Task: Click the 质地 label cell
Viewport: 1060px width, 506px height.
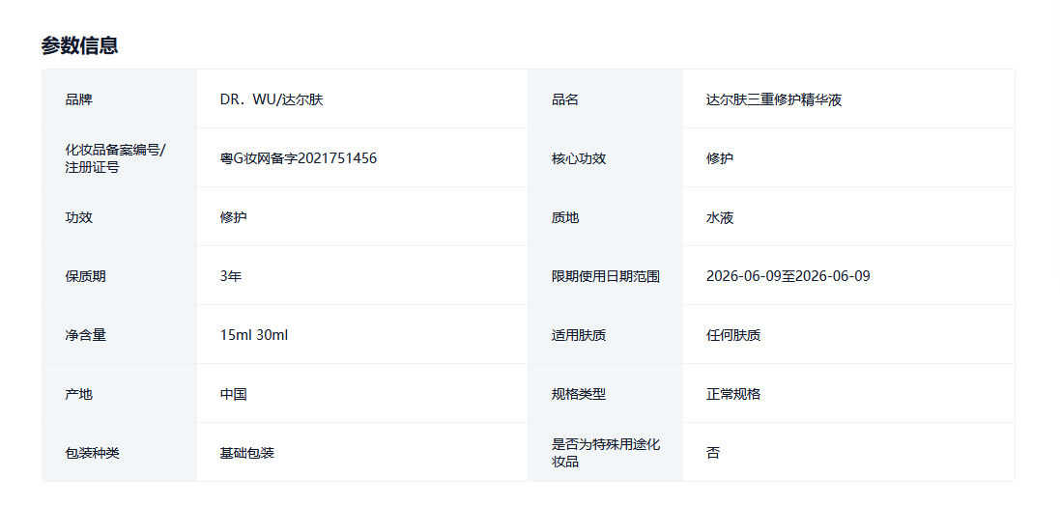Action: (x=565, y=217)
